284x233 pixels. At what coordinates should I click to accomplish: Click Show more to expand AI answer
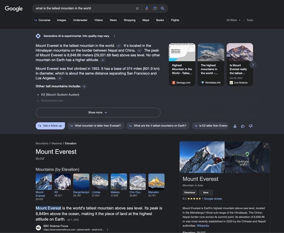[98, 112]
